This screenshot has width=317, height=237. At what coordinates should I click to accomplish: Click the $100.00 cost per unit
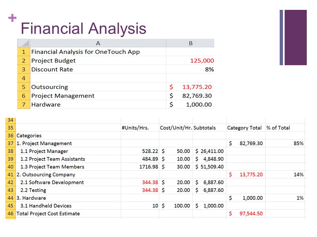[x=176, y=206]
